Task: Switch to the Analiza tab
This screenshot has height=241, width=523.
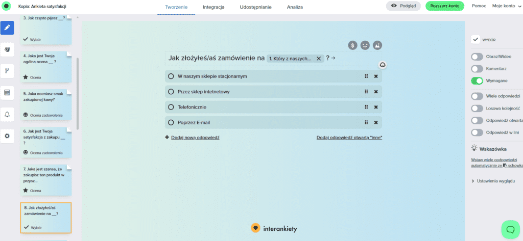Action: click(x=295, y=7)
